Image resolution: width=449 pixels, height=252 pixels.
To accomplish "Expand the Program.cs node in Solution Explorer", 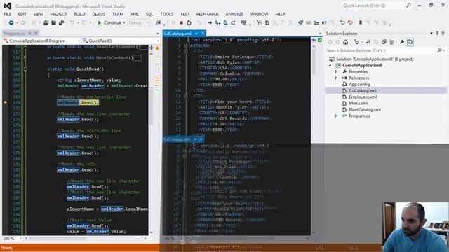I will (335, 115).
